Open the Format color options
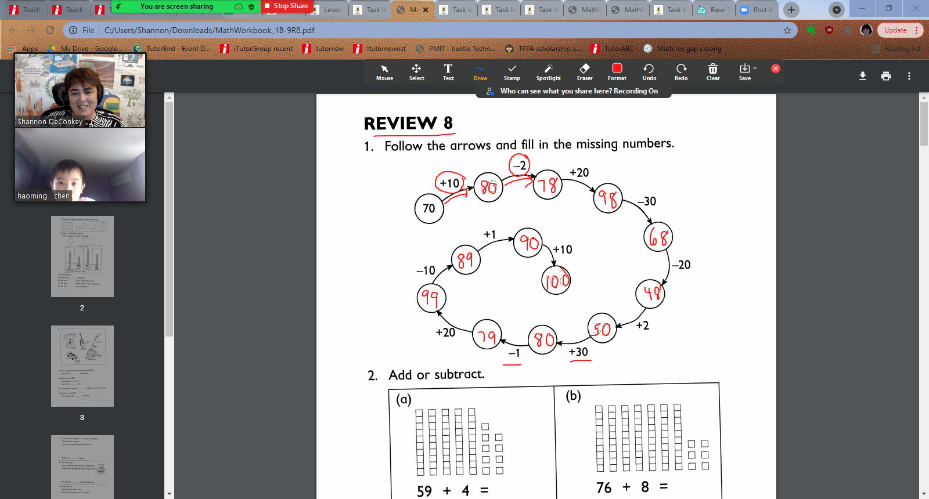Viewport: 929px width, 499px height. [x=617, y=73]
